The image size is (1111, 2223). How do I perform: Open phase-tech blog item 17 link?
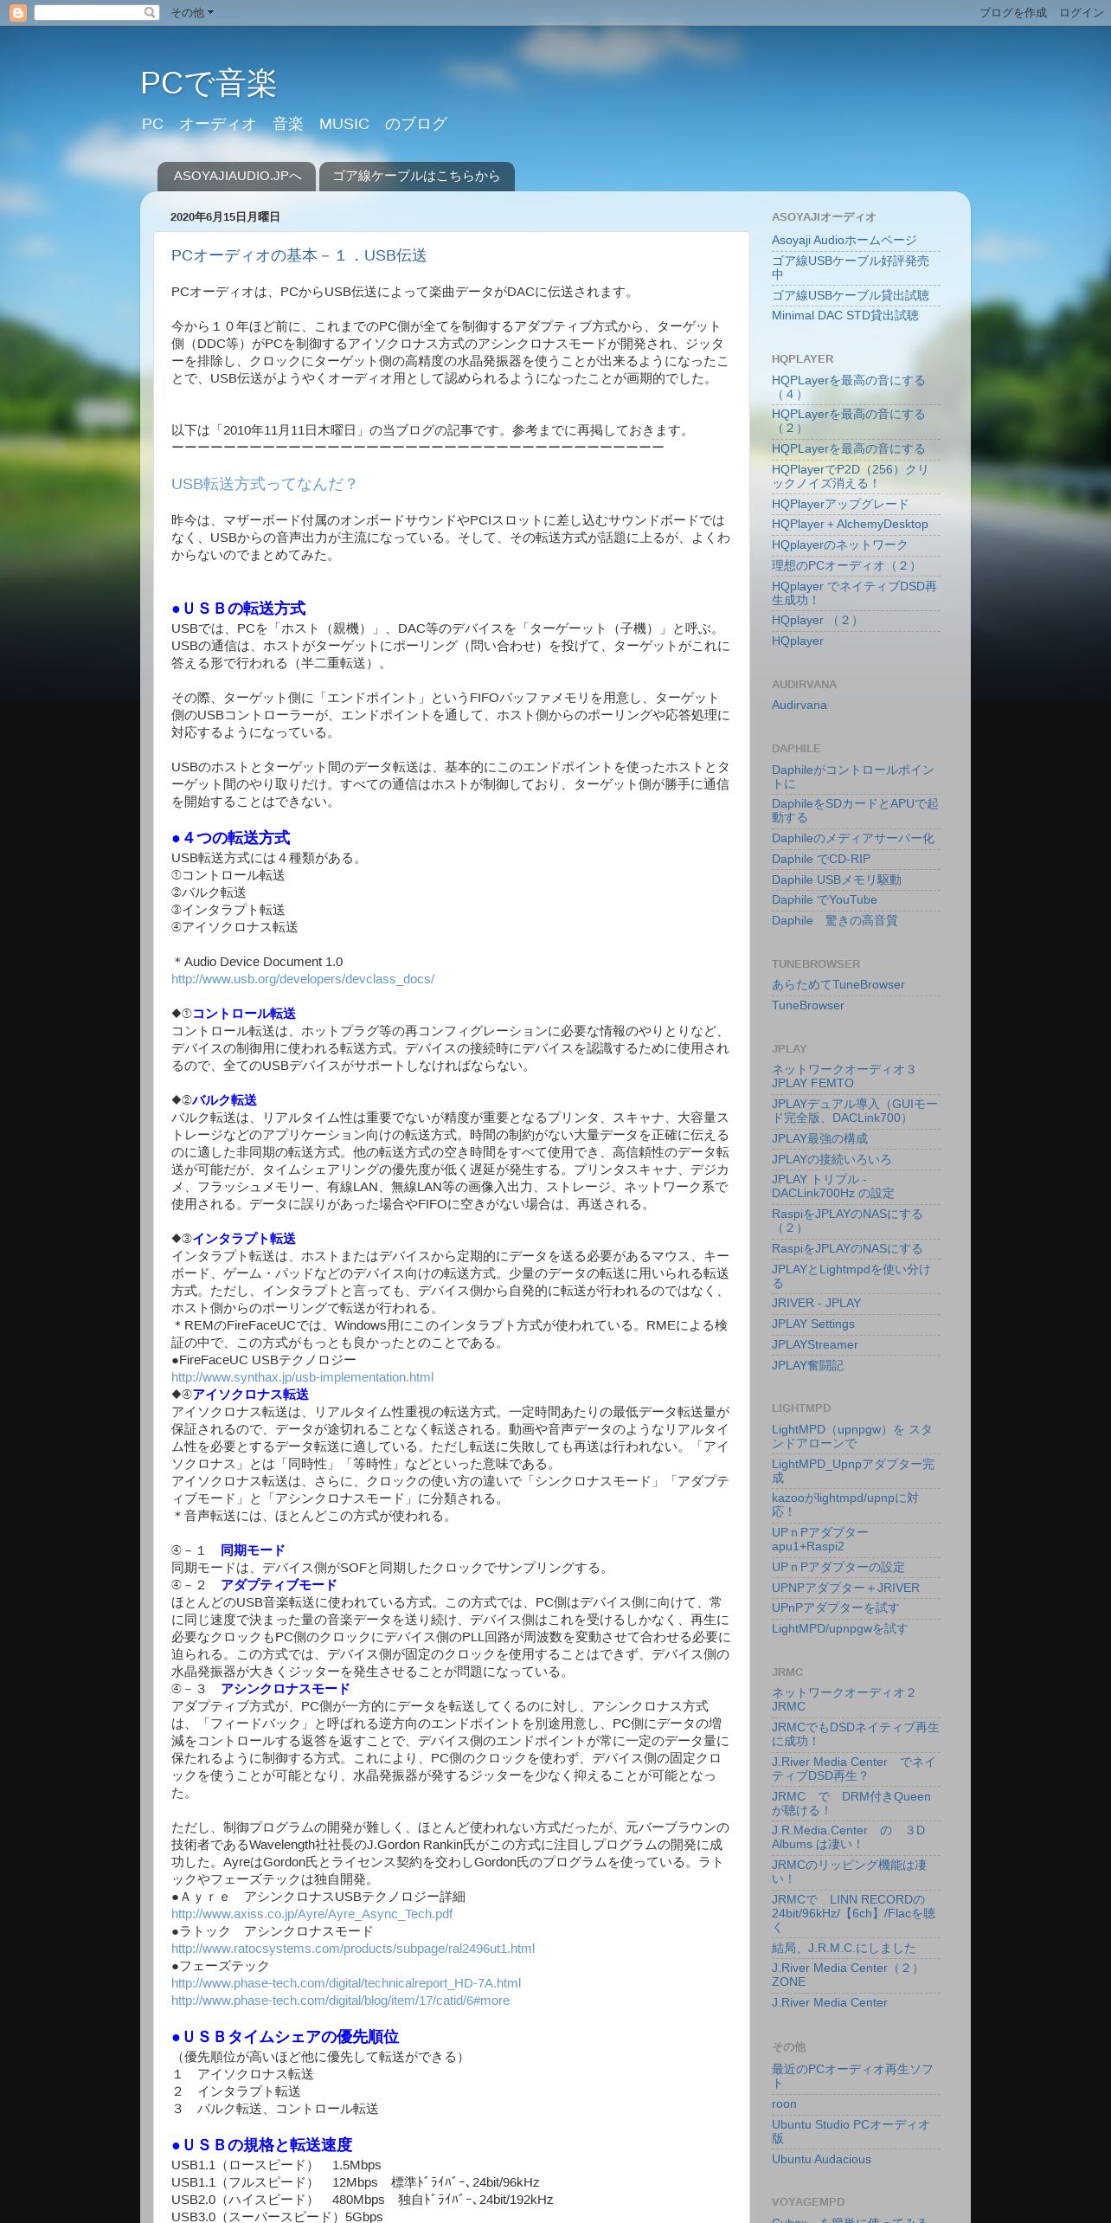pos(340,2001)
